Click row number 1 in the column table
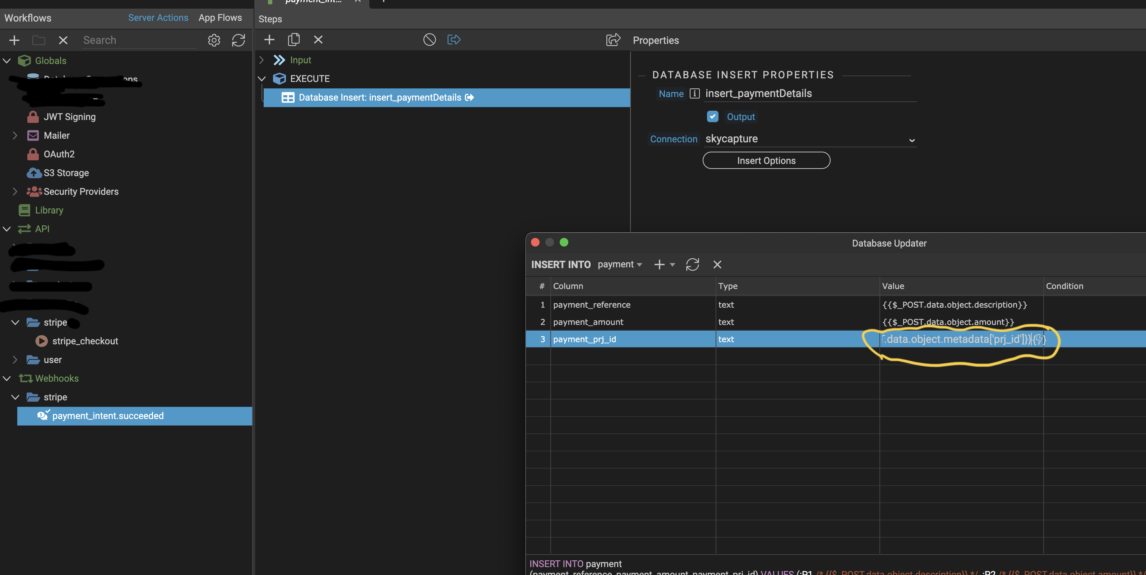This screenshot has width=1146, height=575. tap(542, 305)
